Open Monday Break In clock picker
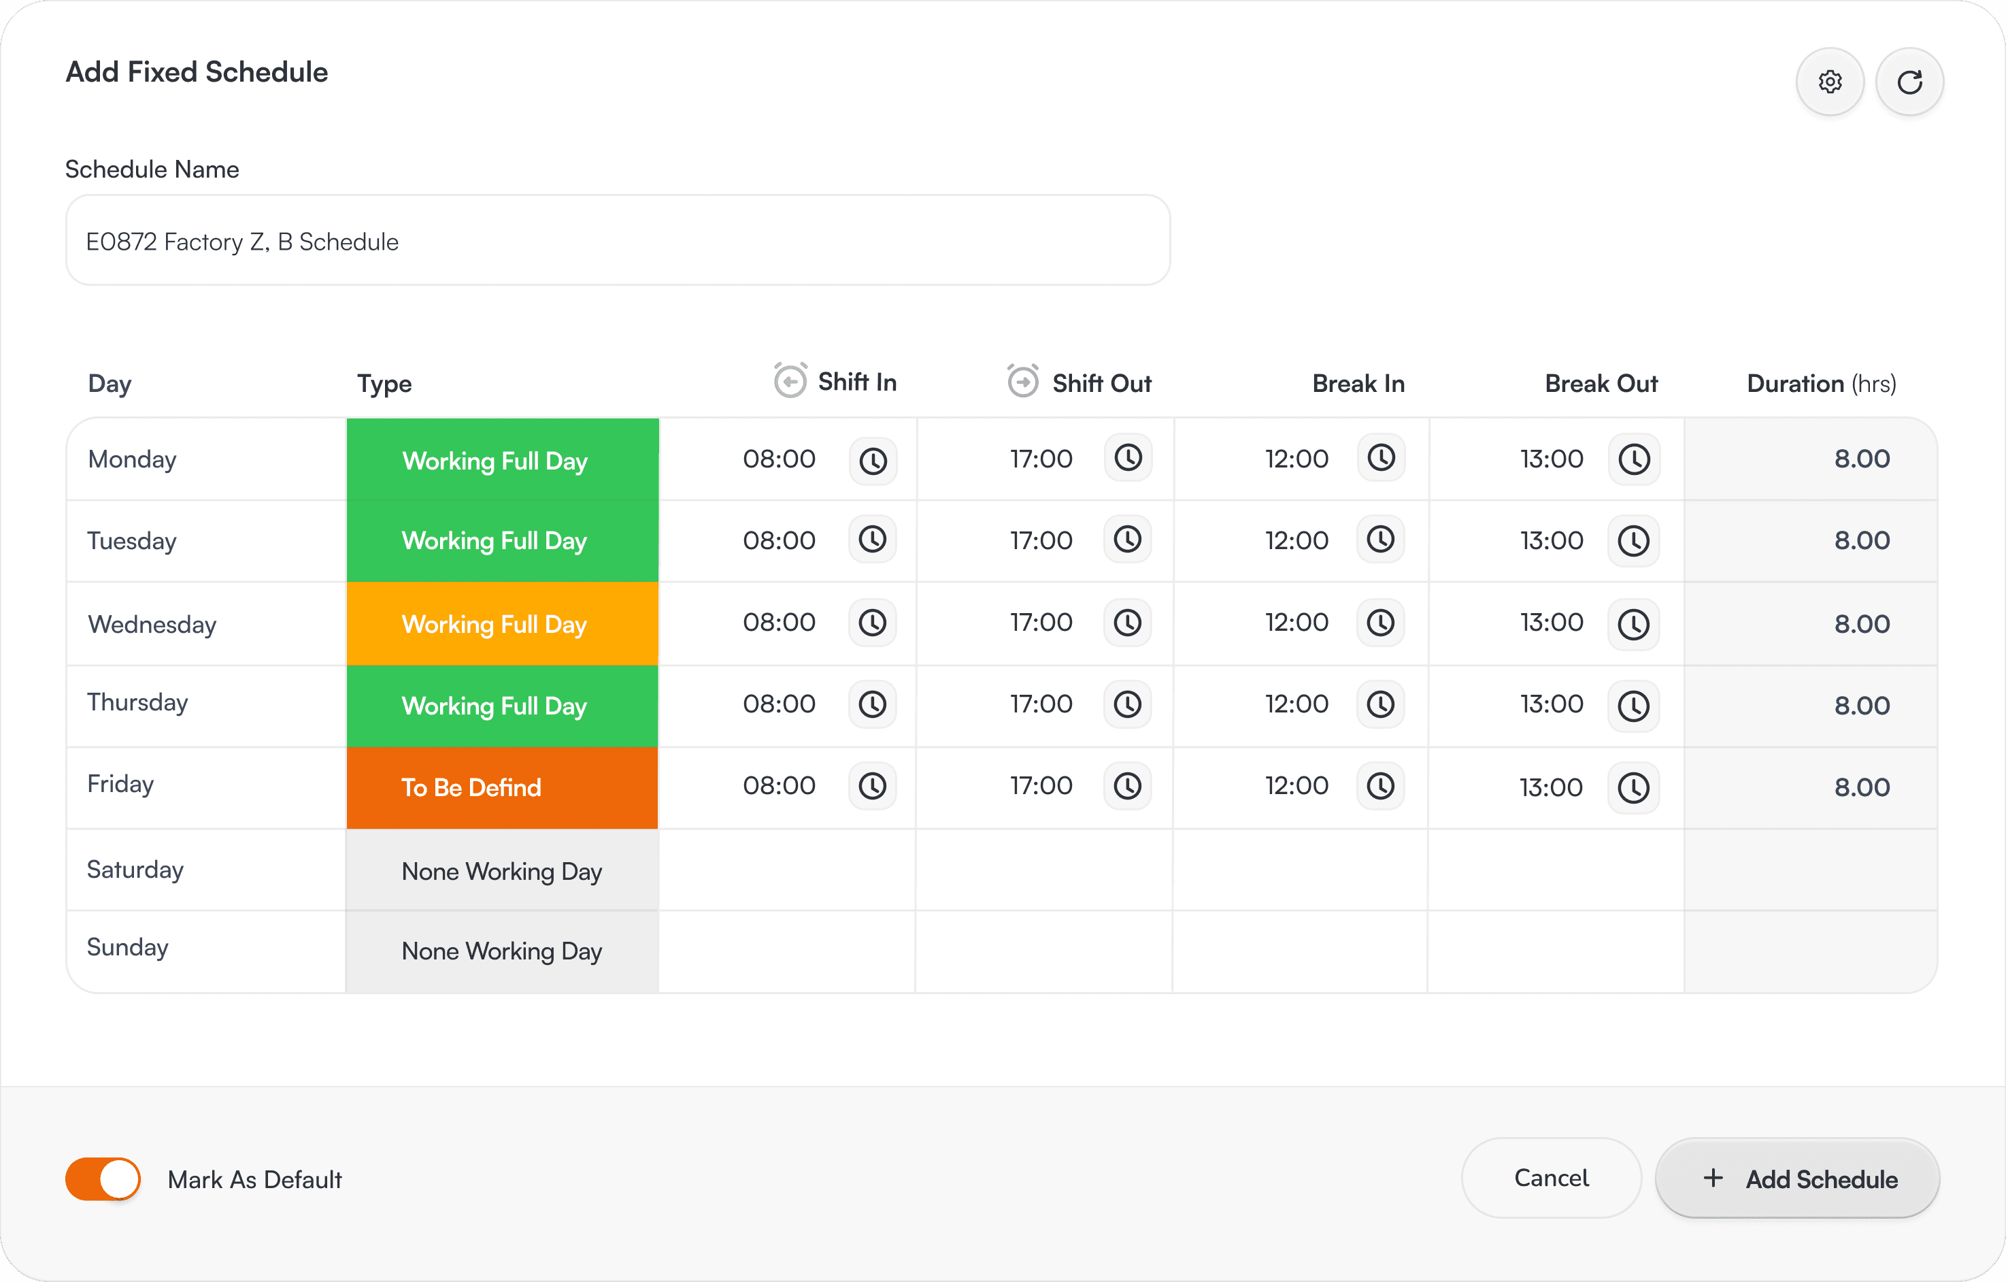Screen dimensions: 2008x1282 [1381, 458]
